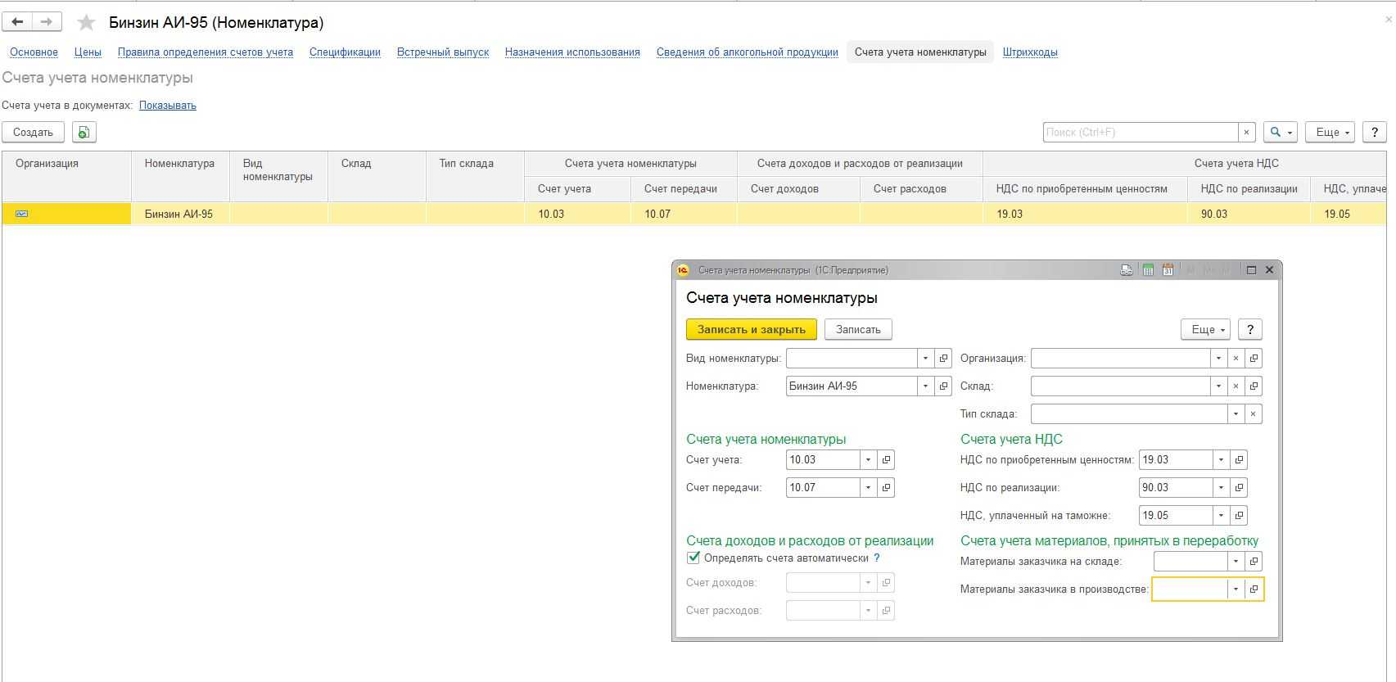This screenshot has height=682, width=1396.
Task: Expand Организация dropdown
Action: click(x=1218, y=358)
